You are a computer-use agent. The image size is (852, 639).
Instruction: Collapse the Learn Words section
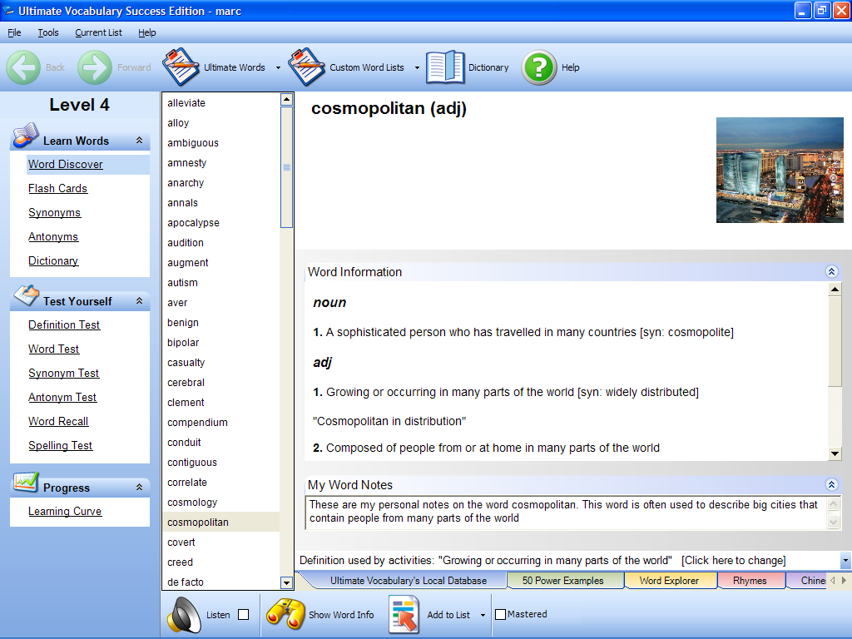(x=139, y=140)
